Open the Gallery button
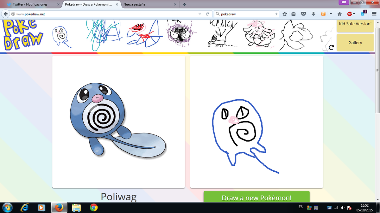The height and width of the screenshot is (213, 380). pos(355,43)
